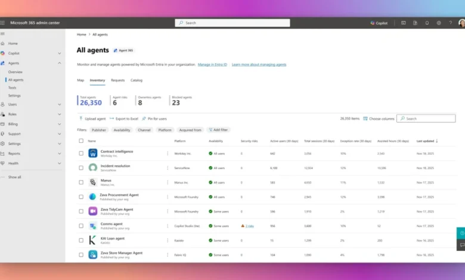Click the Manage in Entra ID link
Screen dimensions: 465x280
point(212,64)
